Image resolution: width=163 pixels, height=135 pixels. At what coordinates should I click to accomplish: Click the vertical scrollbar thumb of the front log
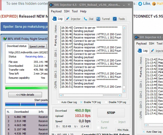pos(124,87)
